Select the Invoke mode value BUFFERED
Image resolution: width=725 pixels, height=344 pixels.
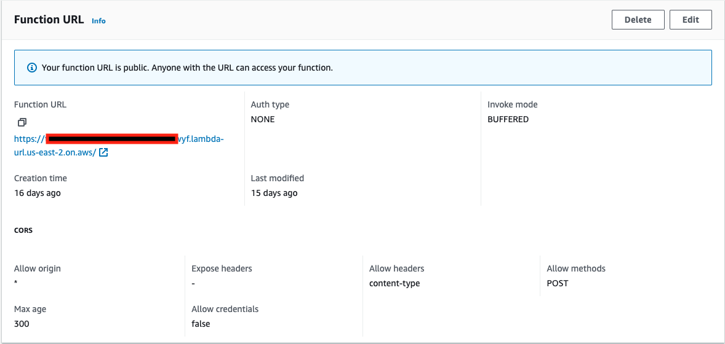(508, 119)
